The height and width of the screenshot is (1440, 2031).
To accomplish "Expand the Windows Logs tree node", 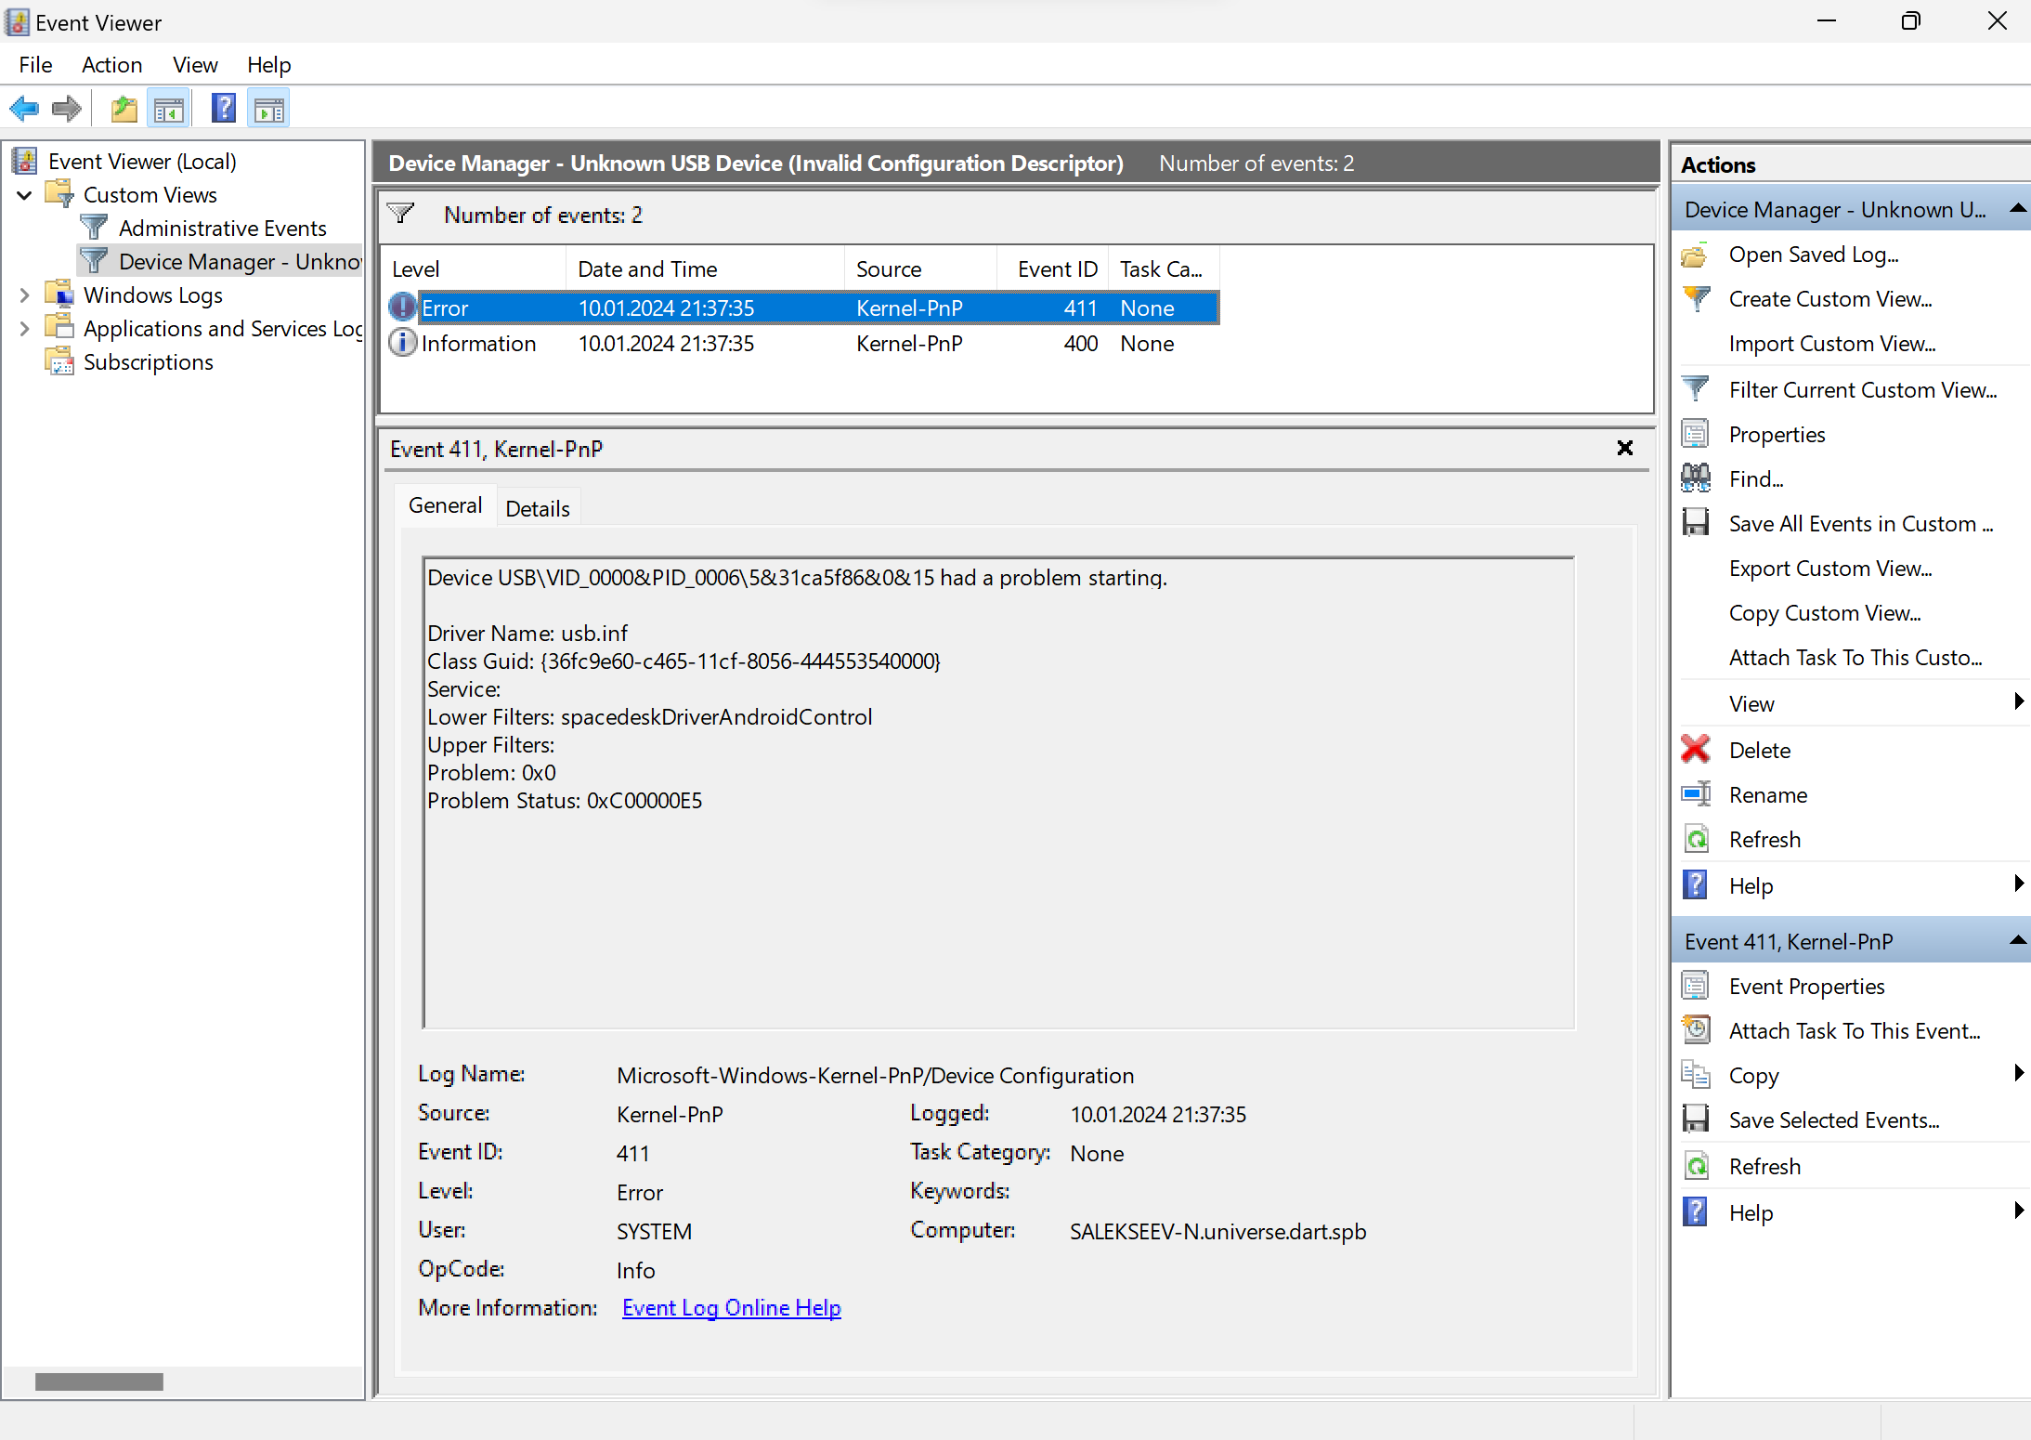I will click(25, 295).
